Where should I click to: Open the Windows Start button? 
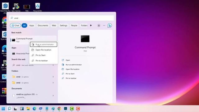[x=3, y=109]
